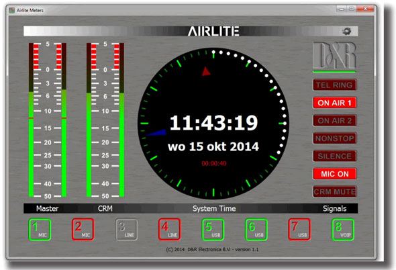Click the date wo 15 okt 2014
The width and height of the screenshot is (396, 270).
[x=213, y=146]
